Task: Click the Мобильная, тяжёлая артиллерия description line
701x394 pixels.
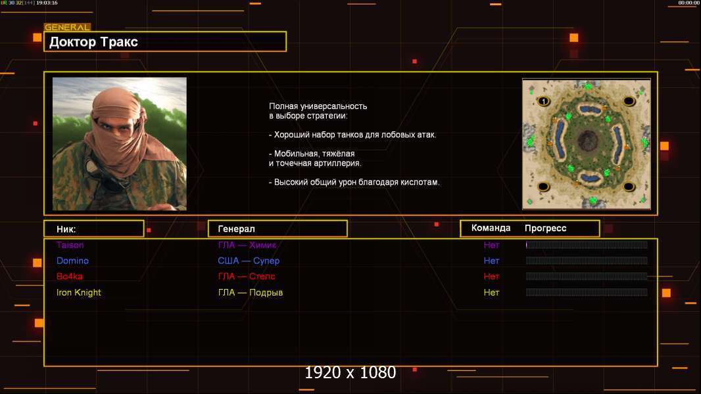Action: pyautogui.click(x=315, y=158)
